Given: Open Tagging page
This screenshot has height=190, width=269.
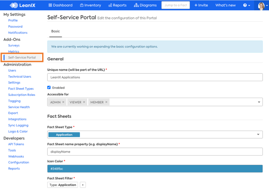Looking at the screenshot, I should point(14,101).
